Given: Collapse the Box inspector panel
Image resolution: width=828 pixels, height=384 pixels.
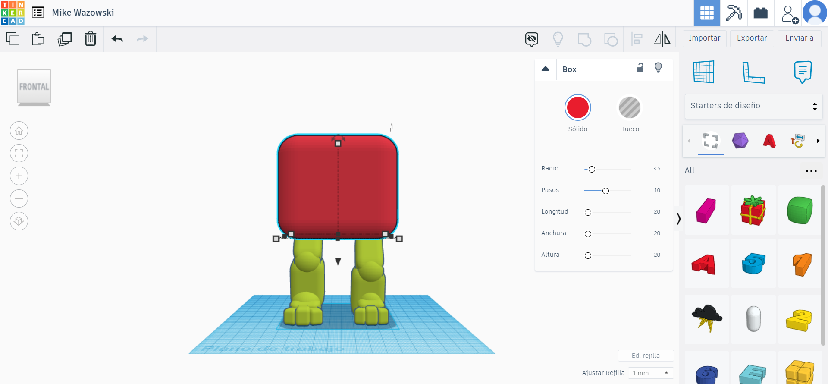Looking at the screenshot, I should pyautogui.click(x=546, y=69).
